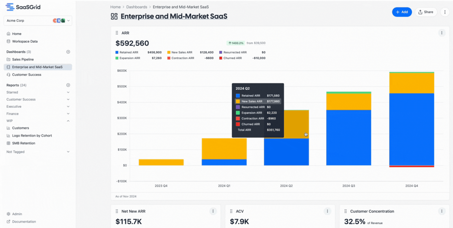Add a new report with plus icon
Image resolution: width=453 pixels, height=228 pixels.
pos(68,85)
